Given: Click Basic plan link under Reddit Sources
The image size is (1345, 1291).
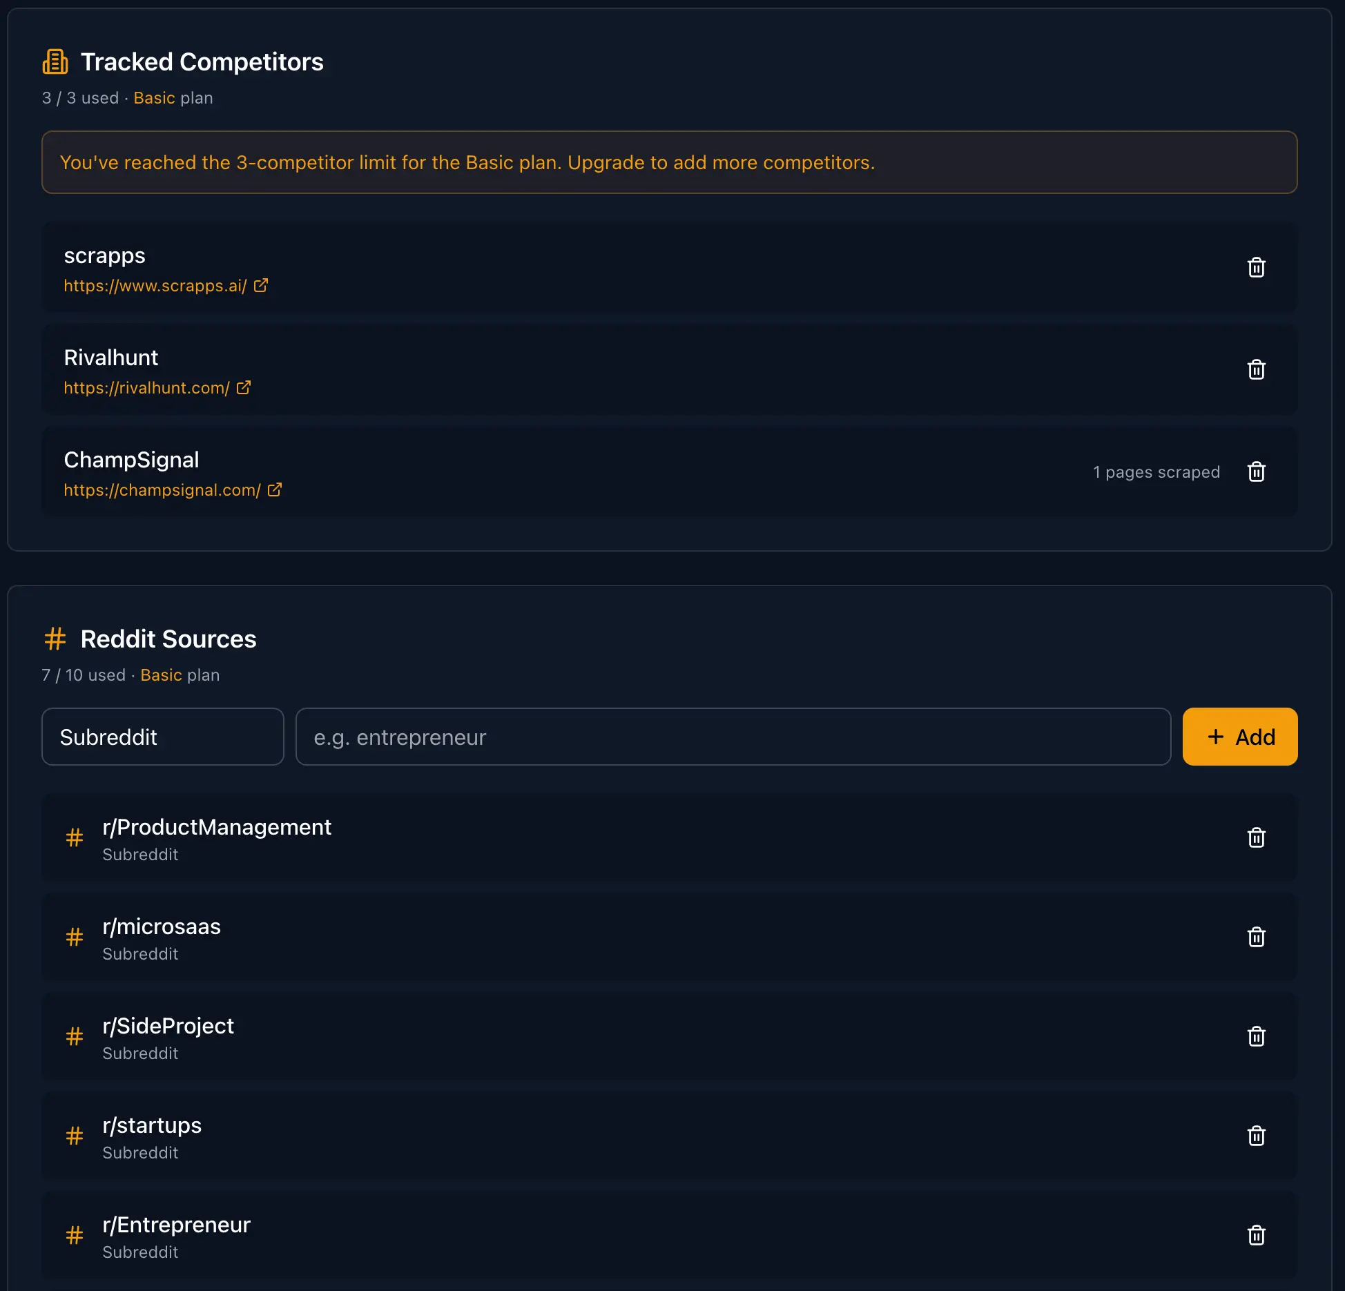Looking at the screenshot, I should [x=161, y=675].
